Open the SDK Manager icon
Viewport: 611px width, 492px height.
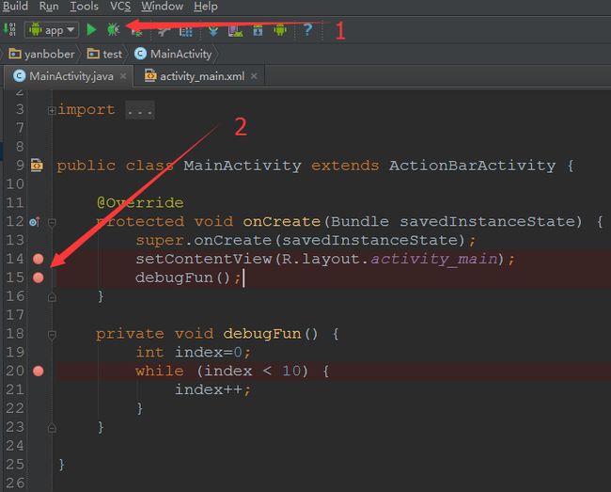[258, 30]
